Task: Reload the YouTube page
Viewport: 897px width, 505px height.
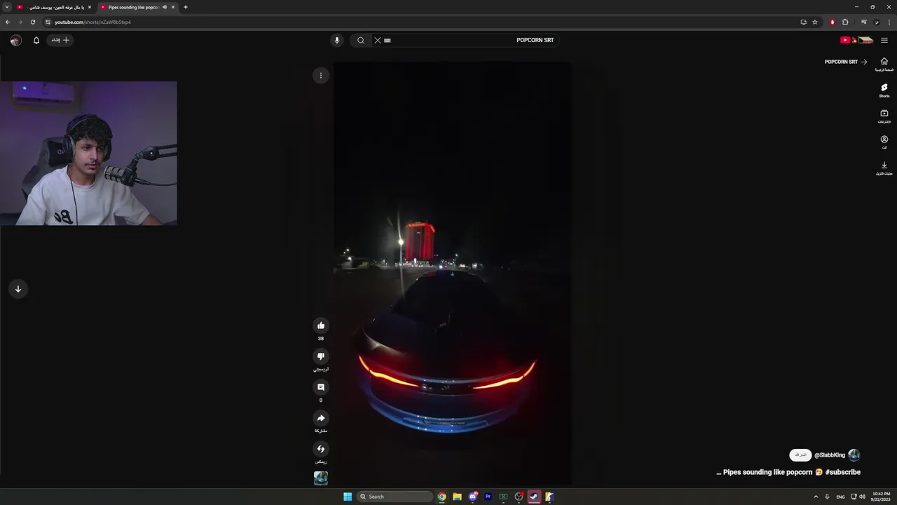Action: coord(33,22)
